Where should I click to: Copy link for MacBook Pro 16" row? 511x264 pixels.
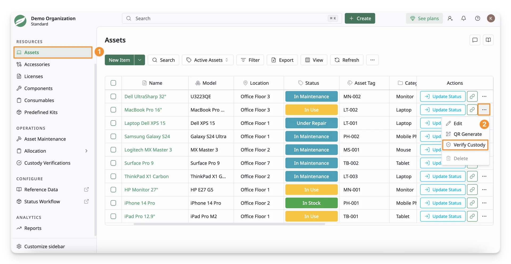tap(472, 110)
